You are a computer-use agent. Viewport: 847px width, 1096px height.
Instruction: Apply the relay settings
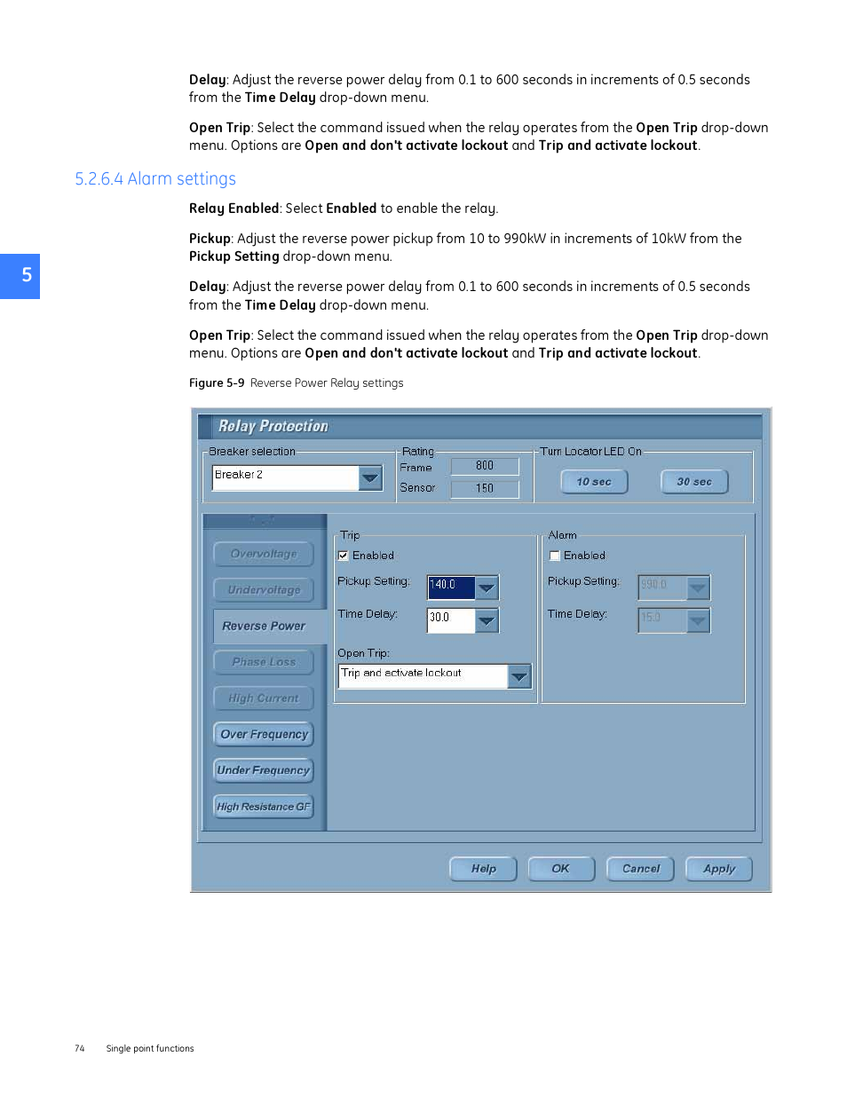719,869
